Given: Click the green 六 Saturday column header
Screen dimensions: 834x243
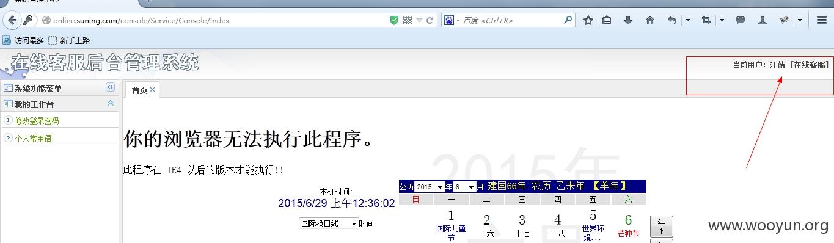Looking at the screenshot, I should click(628, 199).
